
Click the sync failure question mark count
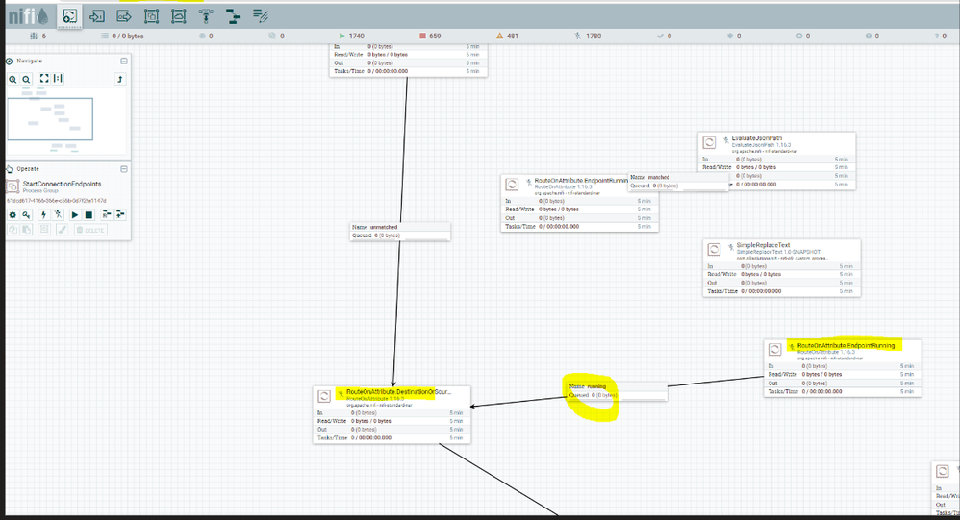pos(941,37)
